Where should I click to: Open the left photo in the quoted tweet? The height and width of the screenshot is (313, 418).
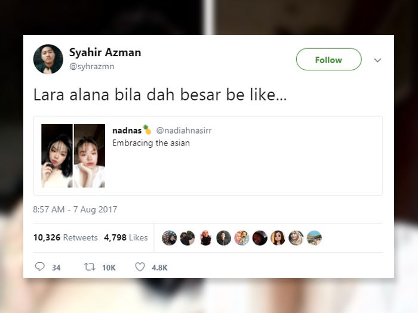pos(57,156)
